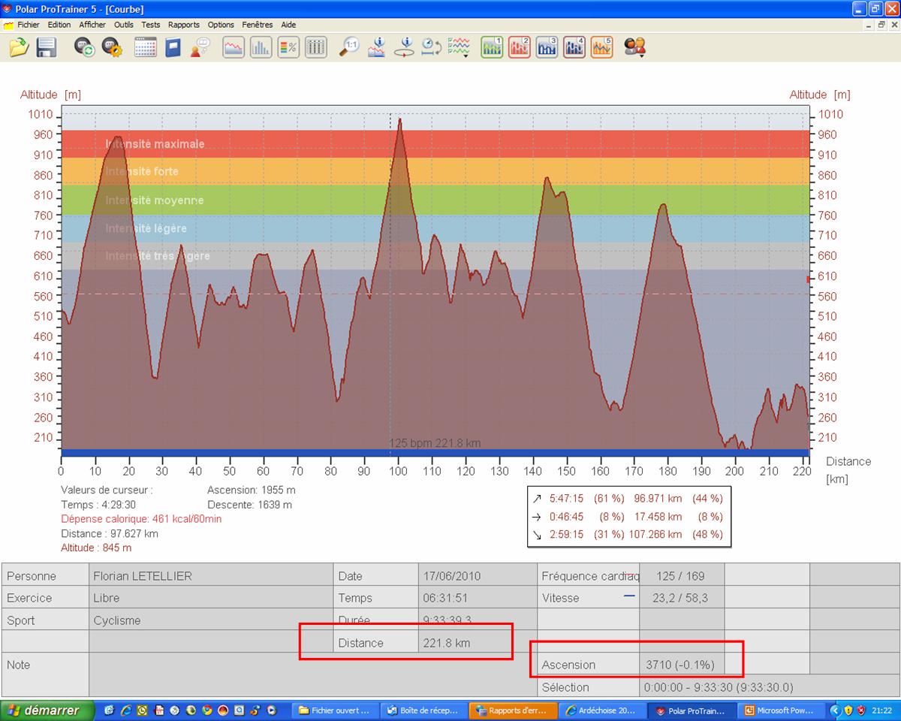Click the red marker on right altitude axis

[x=809, y=279]
